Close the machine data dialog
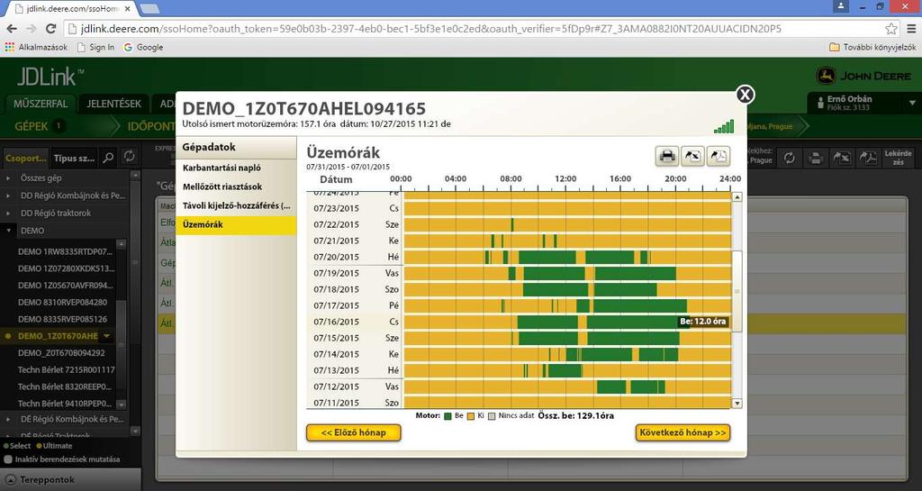The height and width of the screenshot is (491, 922). click(745, 94)
